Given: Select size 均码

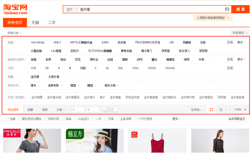Looking at the screenshot, I should tap(83, 68).
